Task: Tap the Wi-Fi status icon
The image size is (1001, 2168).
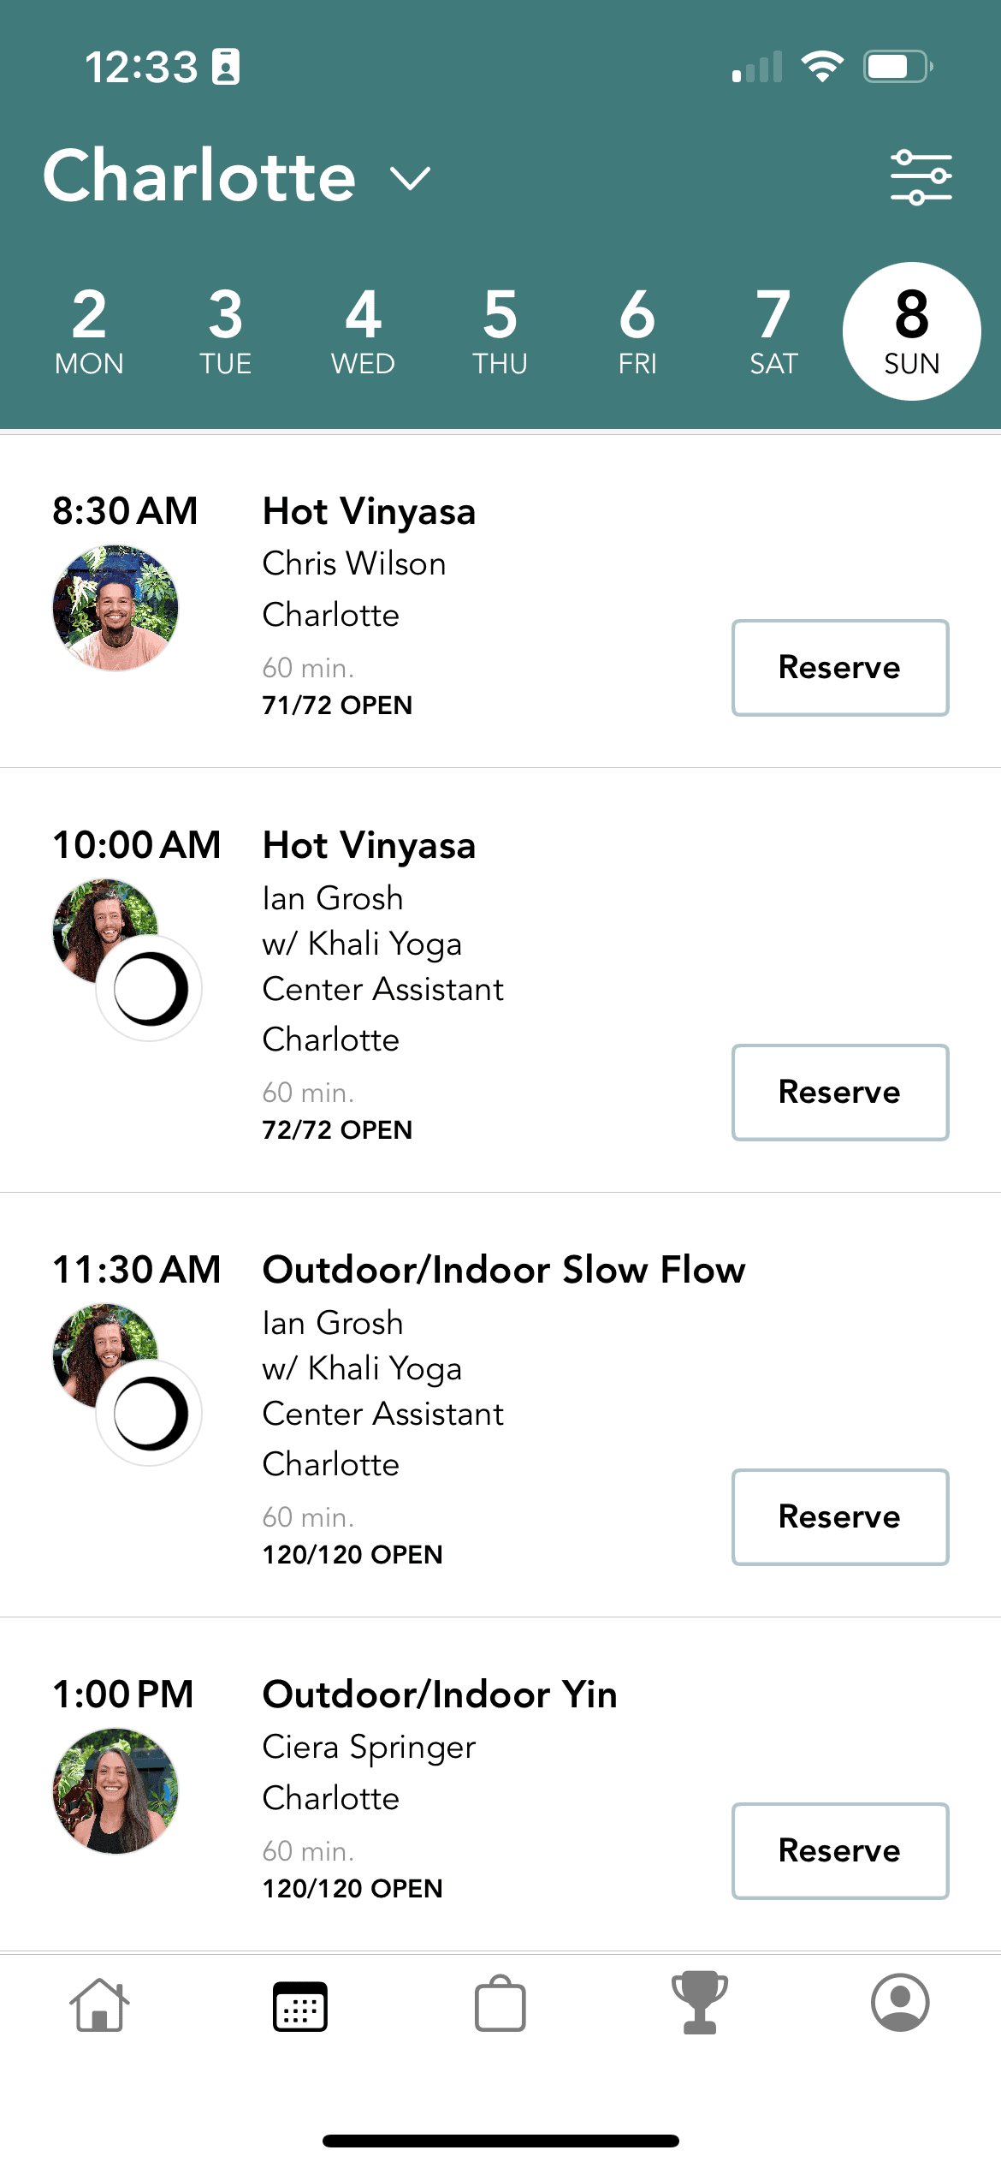Action: (822, 67)
